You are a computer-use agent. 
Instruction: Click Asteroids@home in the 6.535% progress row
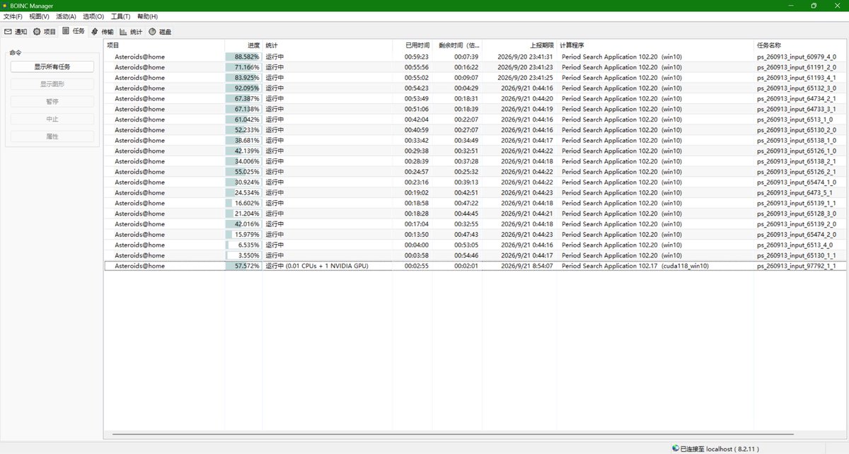pyautogui.click(x=140, y=245)
